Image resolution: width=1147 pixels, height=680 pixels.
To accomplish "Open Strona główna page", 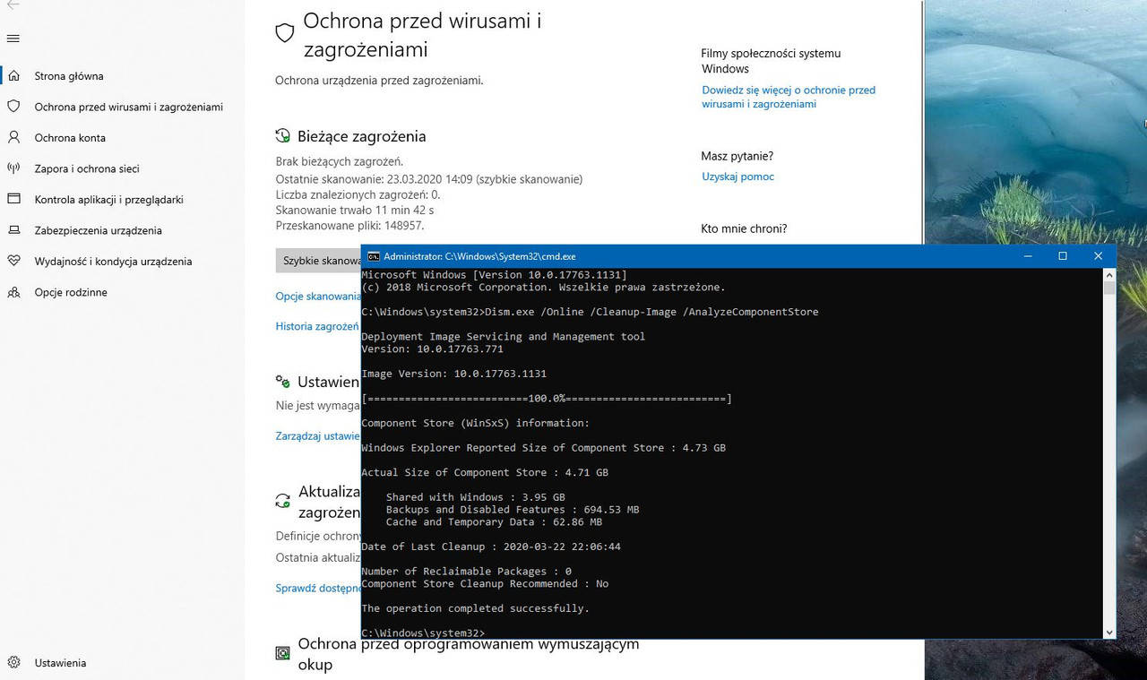I will pyautogui.click(x=69, y=76).
